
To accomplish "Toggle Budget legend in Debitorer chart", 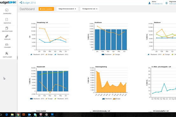I will (166, 55).
